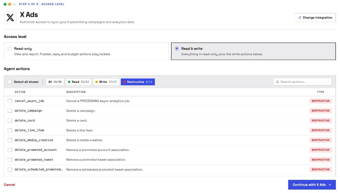Click the delete_media_creative action name

[x=34, y=140]
